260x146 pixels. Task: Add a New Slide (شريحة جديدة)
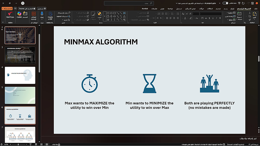[239, 16]
